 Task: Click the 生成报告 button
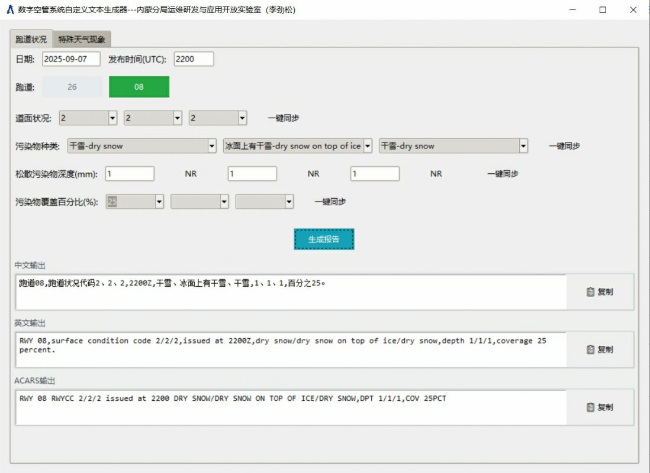[x=324, y=239]
